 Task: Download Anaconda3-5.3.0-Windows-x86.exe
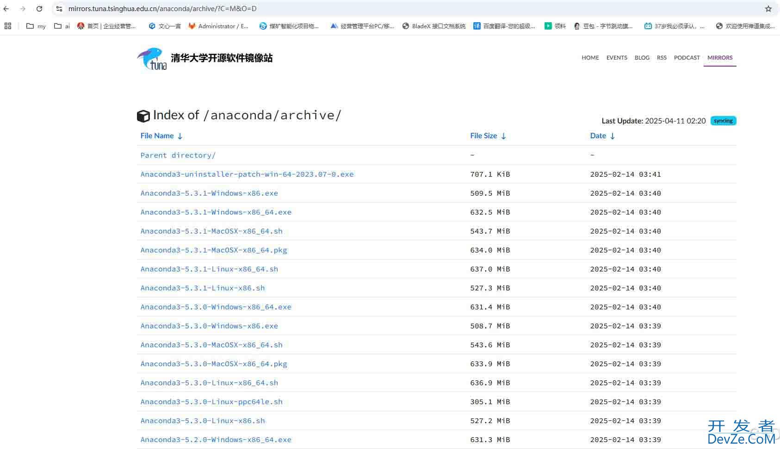tap(209, 326)
